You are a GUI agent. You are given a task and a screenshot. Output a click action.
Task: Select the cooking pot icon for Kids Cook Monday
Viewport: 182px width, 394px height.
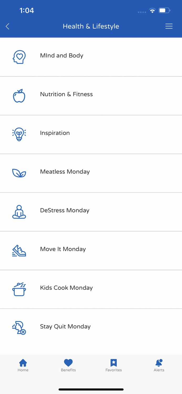19,289
